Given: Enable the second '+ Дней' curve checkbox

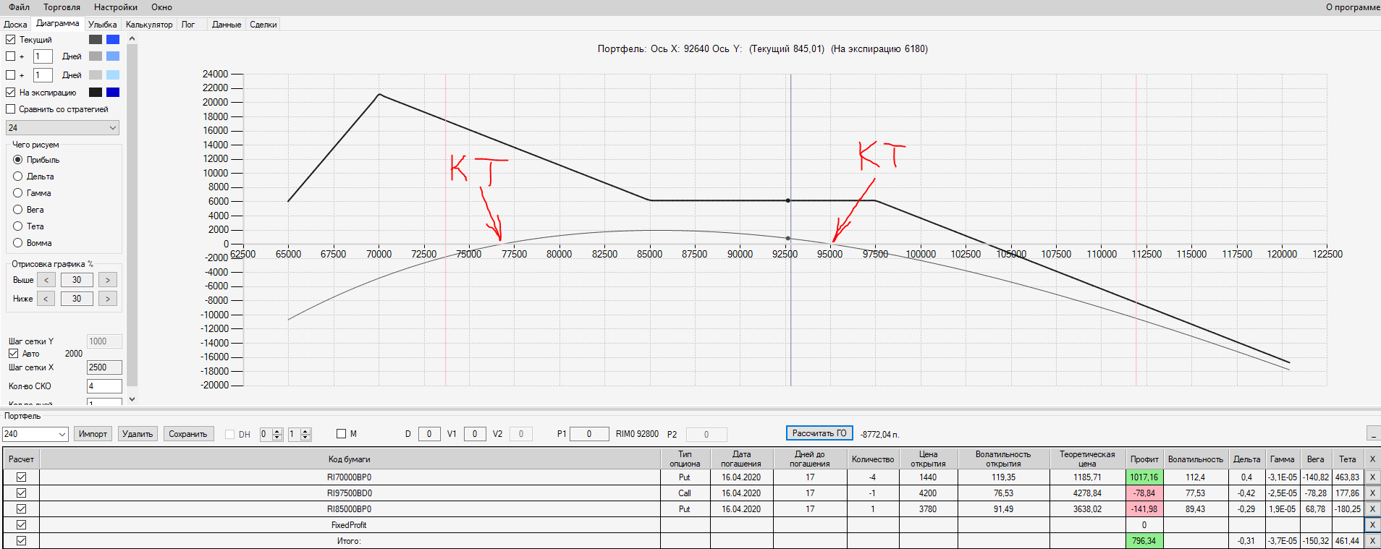Looking at the screenshot, I should tap(11, 75).
